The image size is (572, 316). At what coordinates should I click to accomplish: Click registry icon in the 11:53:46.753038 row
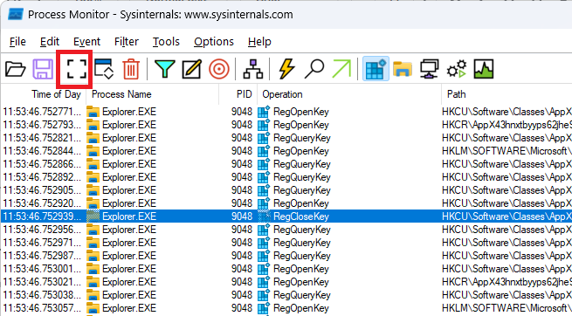[x=264, y=295]
